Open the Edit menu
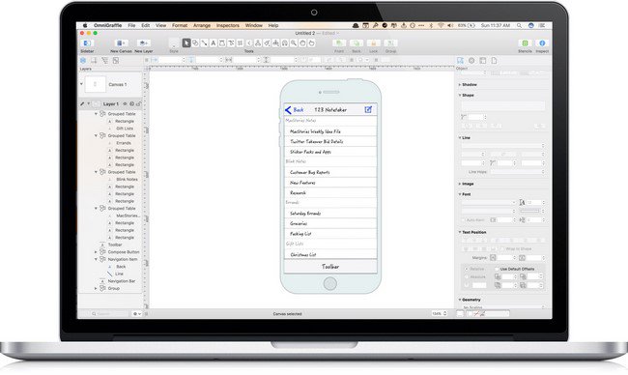Screen dimensions: 628x375 pos(145,25)
